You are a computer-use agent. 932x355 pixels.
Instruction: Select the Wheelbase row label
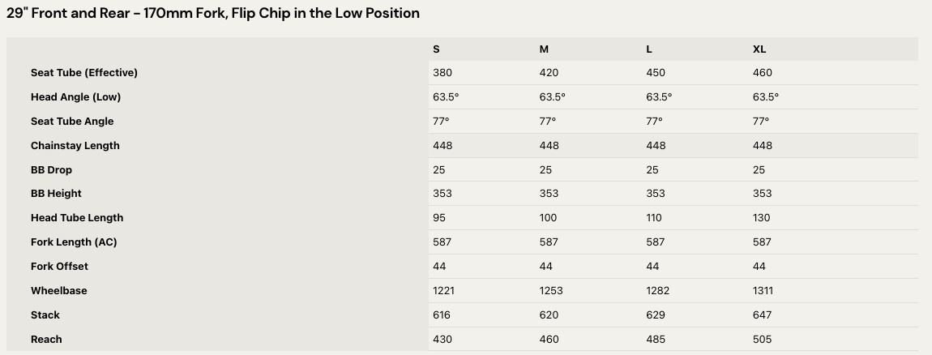[58, 290]
